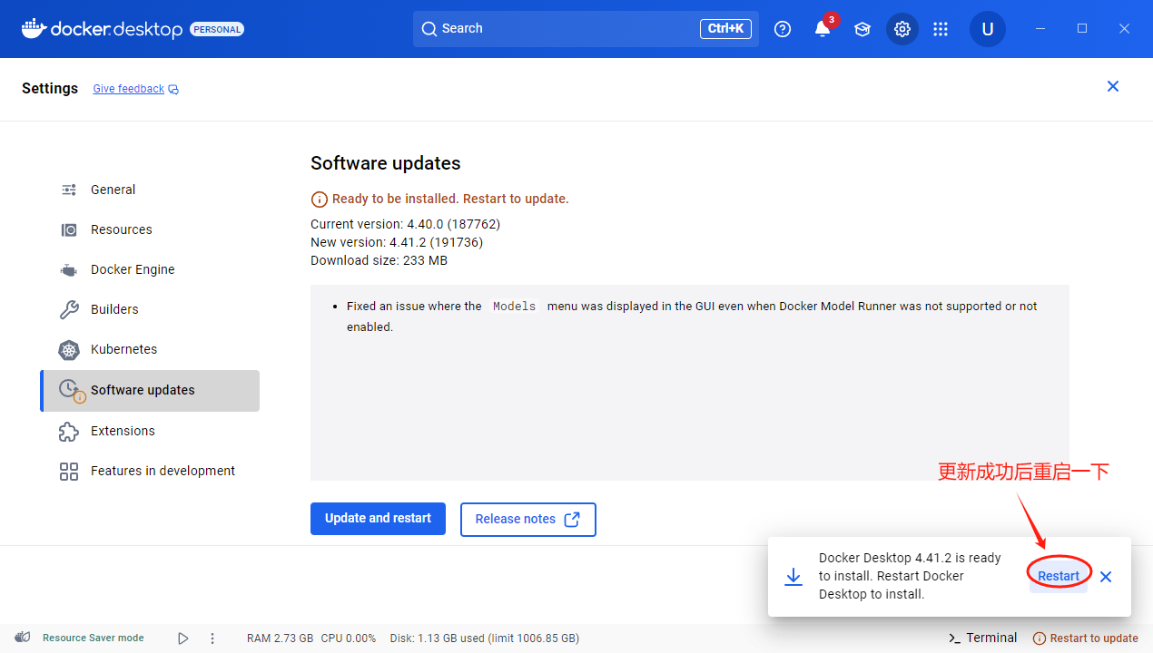Open General settings section
The image size is (1153, 653).
point(113,190)
